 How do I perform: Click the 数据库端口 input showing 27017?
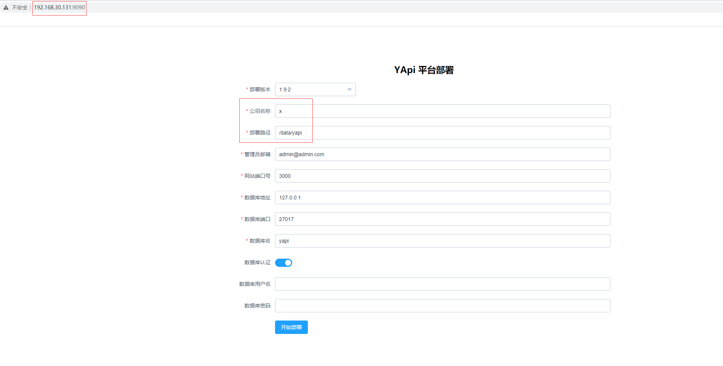pos(442,219)
